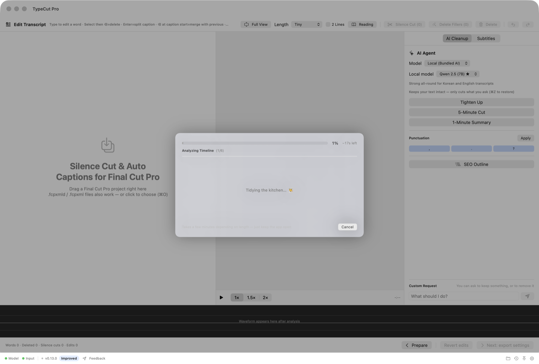
Task: Select the comma punctuation swatch
Action: [x=429, y=149]
